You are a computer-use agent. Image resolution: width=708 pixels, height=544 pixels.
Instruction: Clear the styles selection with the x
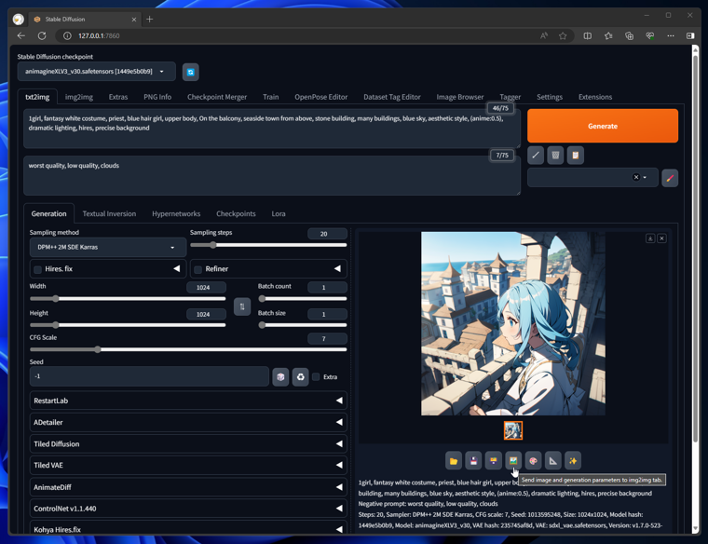pos(635,177)
